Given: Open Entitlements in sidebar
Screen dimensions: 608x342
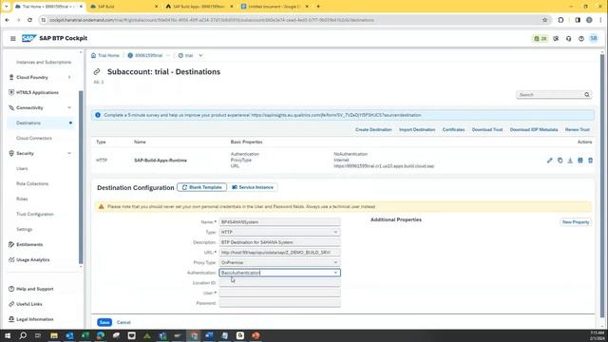Looking at the screenshot, I should pos(29,245).
